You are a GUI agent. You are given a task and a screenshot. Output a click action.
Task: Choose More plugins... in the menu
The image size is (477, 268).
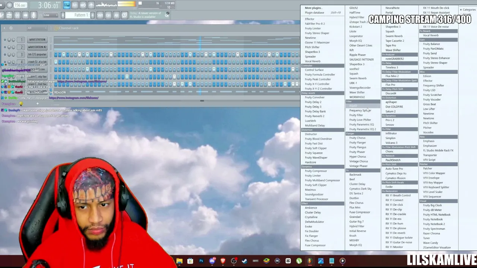(x=314, y=8)
